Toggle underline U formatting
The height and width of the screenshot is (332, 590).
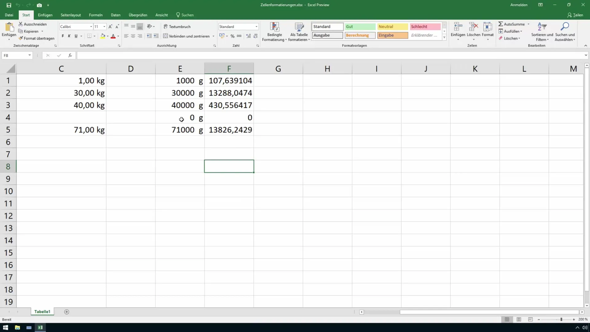click(x=76, y=36)
